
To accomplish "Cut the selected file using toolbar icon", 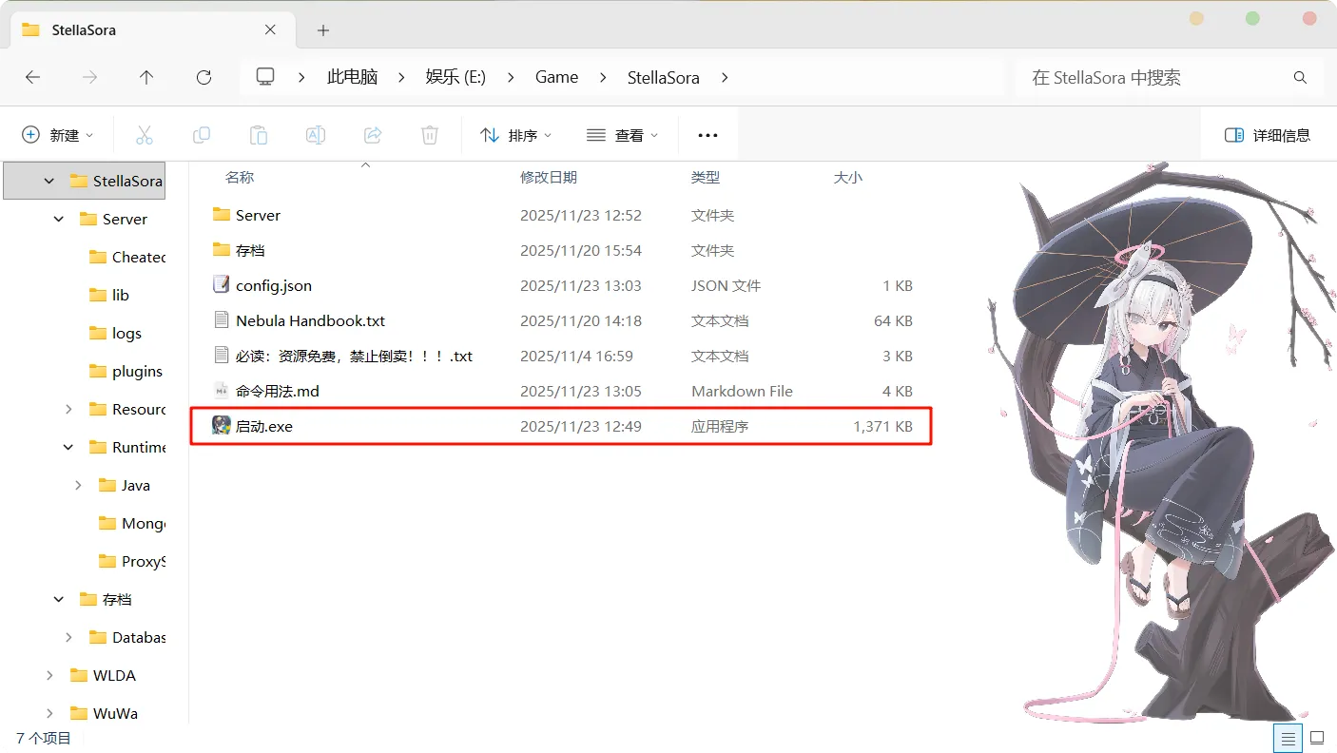I will [145, 134].
